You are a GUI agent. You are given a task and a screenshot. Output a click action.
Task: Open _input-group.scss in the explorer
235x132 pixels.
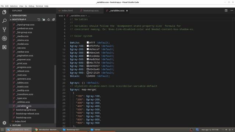pos(25,25)
